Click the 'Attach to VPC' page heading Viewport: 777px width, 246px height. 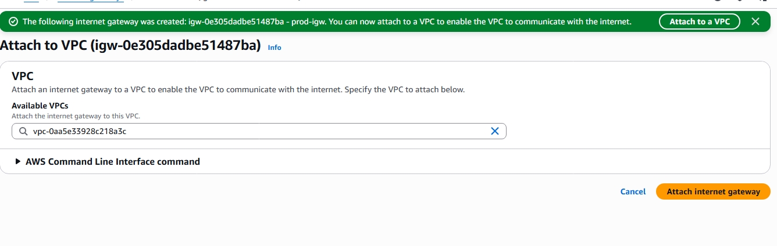tap(130, 46)
